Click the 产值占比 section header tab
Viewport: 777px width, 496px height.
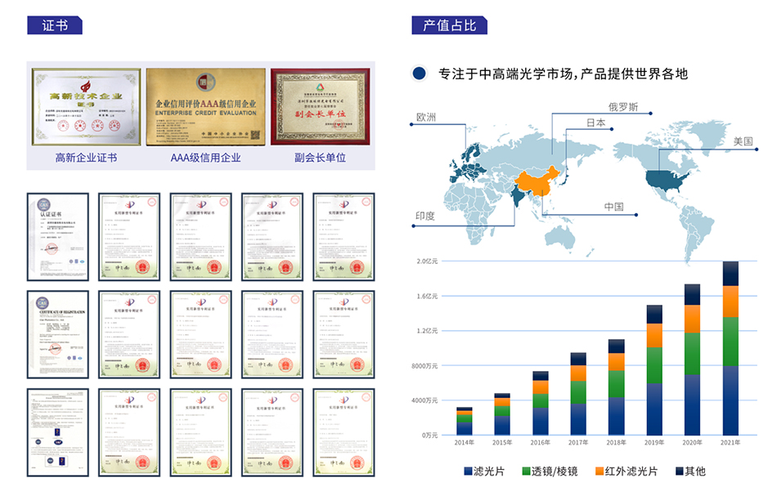point(449,25)
